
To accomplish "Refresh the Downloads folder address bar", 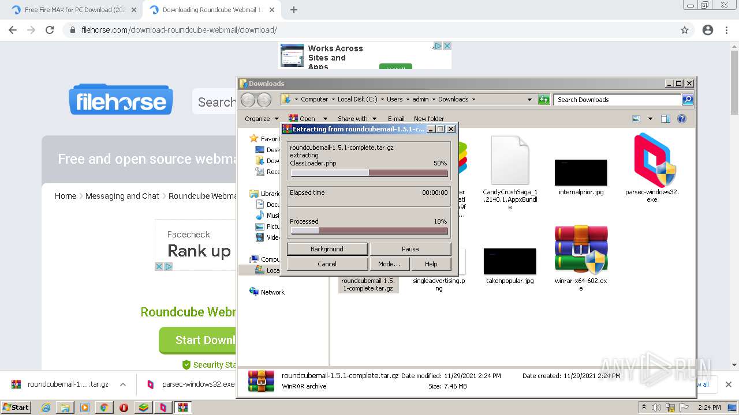I will click(x=544, y=100).
